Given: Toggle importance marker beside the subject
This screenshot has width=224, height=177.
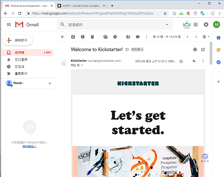Looking at the screenshot, I should [x=127, y=50].
